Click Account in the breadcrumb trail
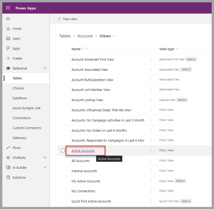 85,36
